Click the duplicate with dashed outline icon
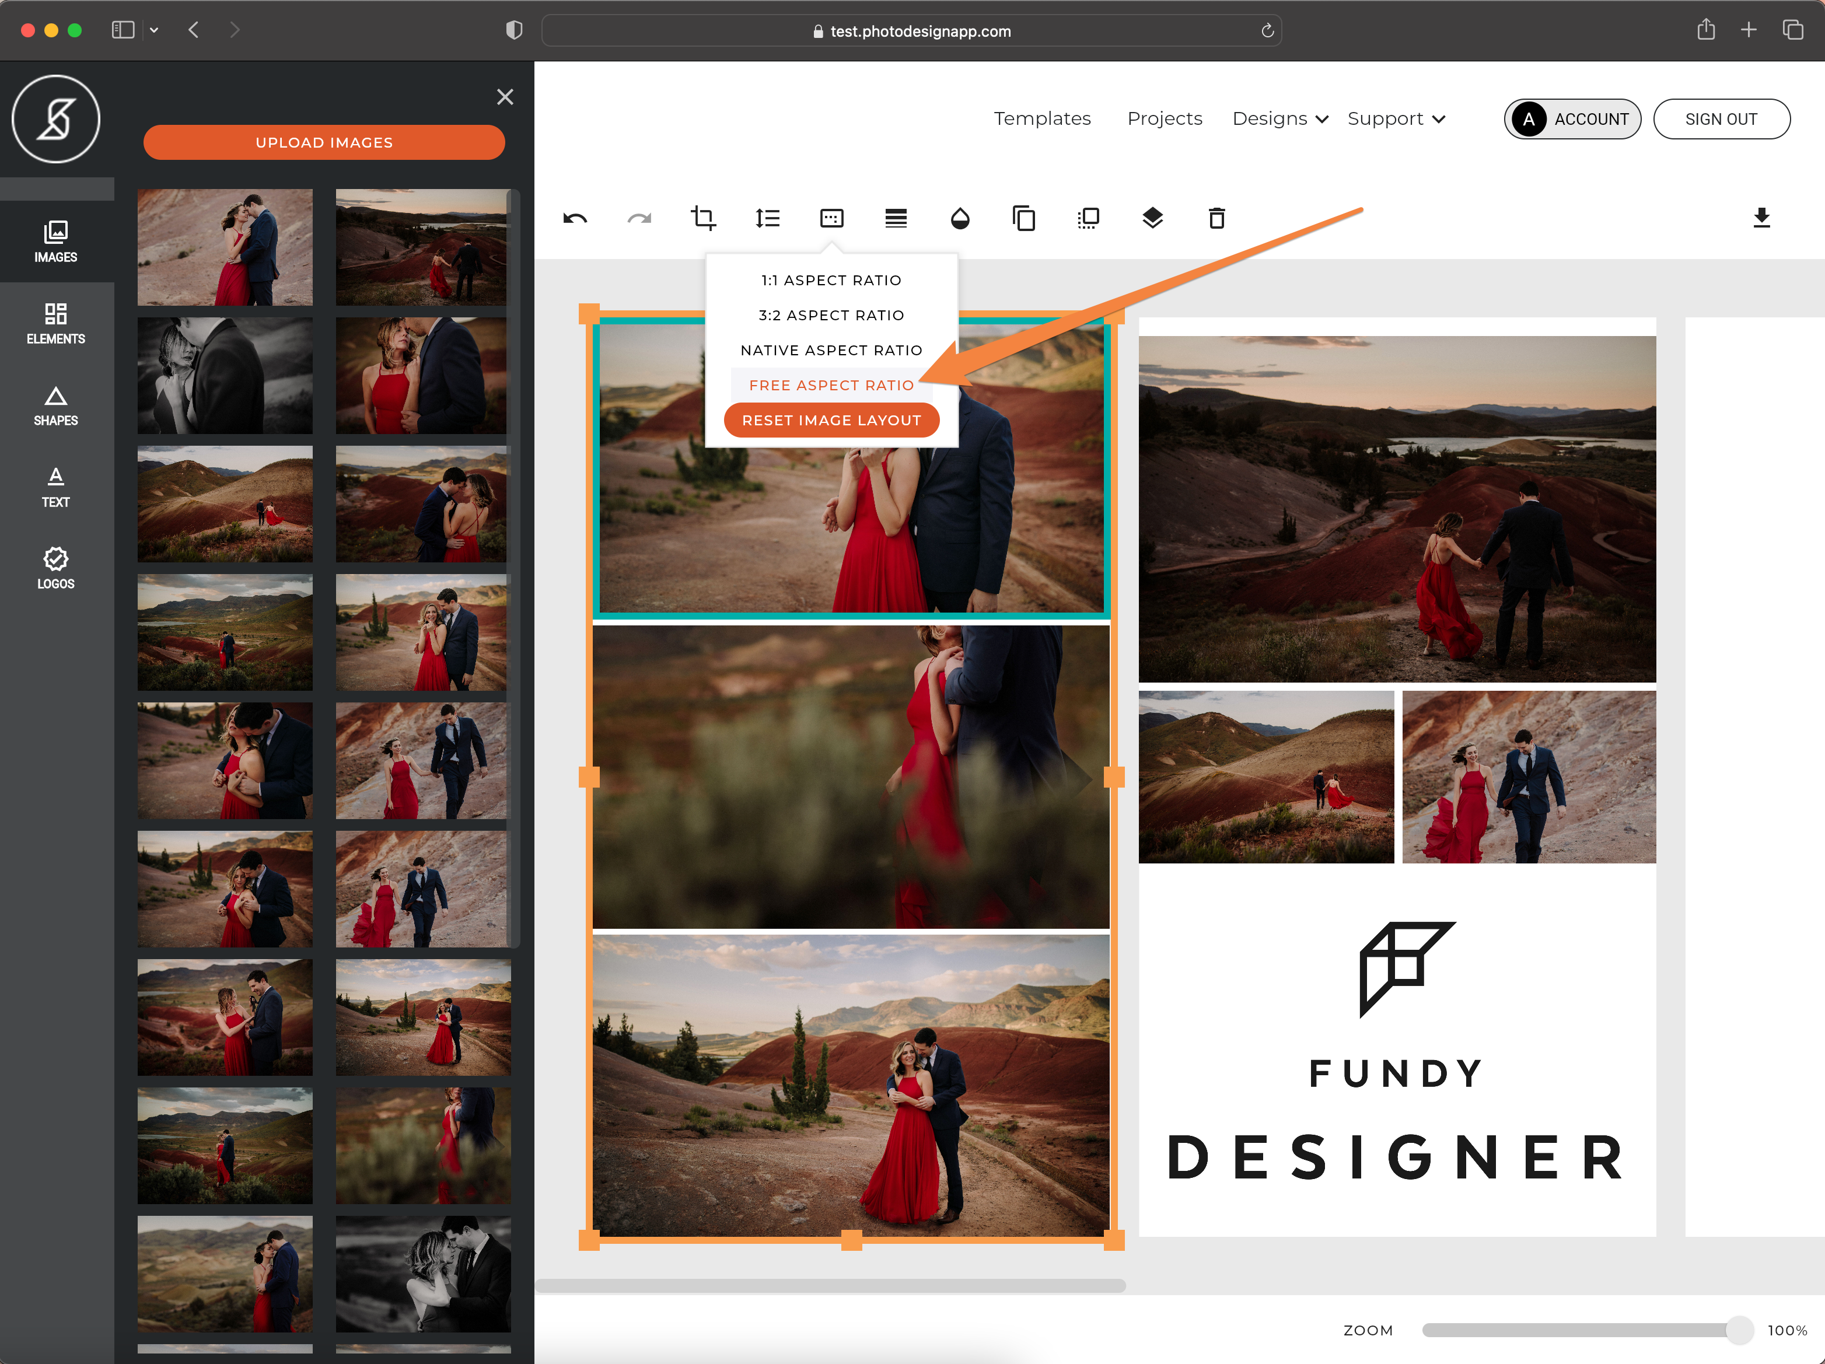 [1088, 218]
